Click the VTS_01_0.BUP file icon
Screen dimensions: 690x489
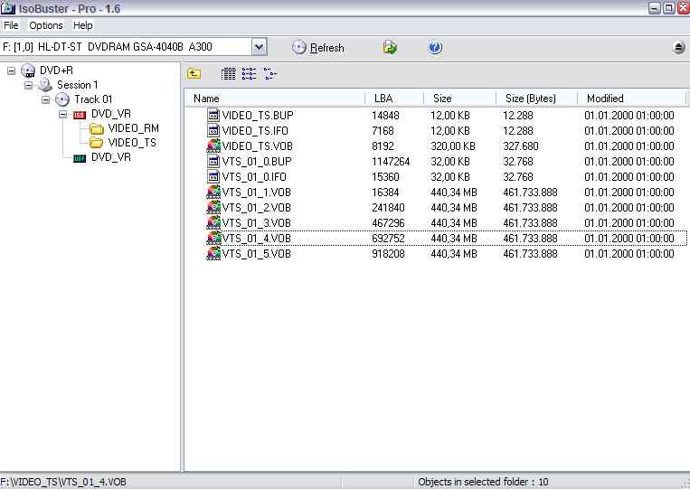(213, 162)
